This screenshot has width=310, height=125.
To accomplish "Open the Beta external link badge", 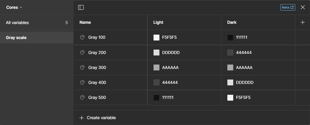I will click(x=288, y=7).
